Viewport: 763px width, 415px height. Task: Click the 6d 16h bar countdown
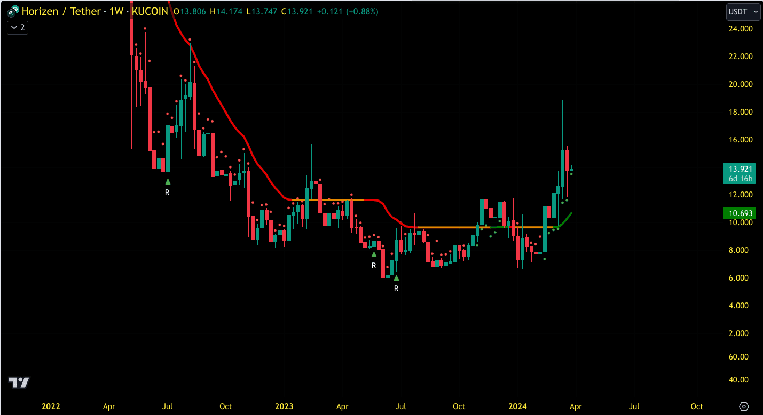coord(740,179)
